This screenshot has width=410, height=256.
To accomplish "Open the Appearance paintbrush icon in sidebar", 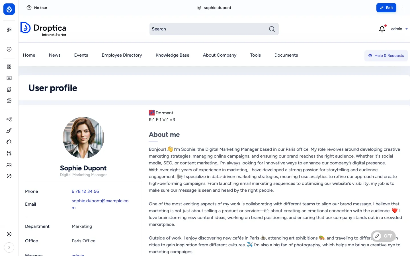I will pos(9,131).
